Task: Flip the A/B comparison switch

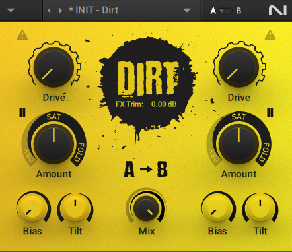Action: coord(225,11)
